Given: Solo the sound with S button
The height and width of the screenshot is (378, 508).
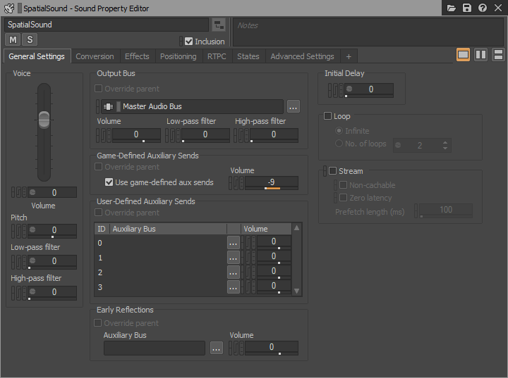Looking at the screenshot, I should pos(30,40).
